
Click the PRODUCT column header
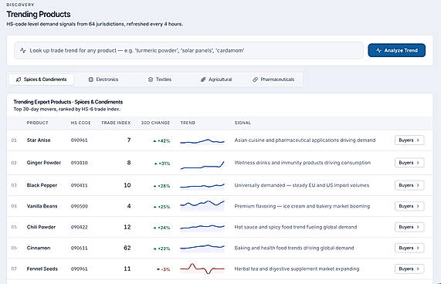coord(37,123)
